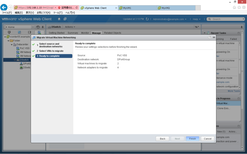Show Failed tasks filter in Recent Tasks
247x154 pixels.
click(233, 39)
